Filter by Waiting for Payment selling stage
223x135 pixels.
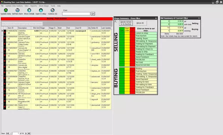146,44
